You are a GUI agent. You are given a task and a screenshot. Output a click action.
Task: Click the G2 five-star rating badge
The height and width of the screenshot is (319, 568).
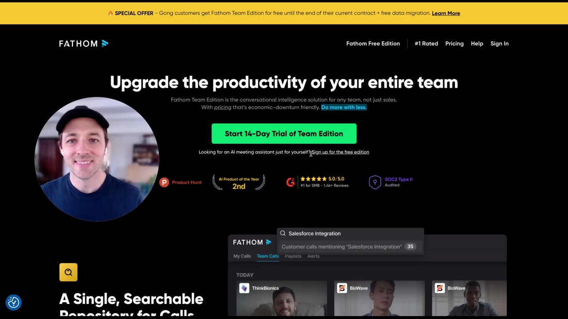(317, 182)
